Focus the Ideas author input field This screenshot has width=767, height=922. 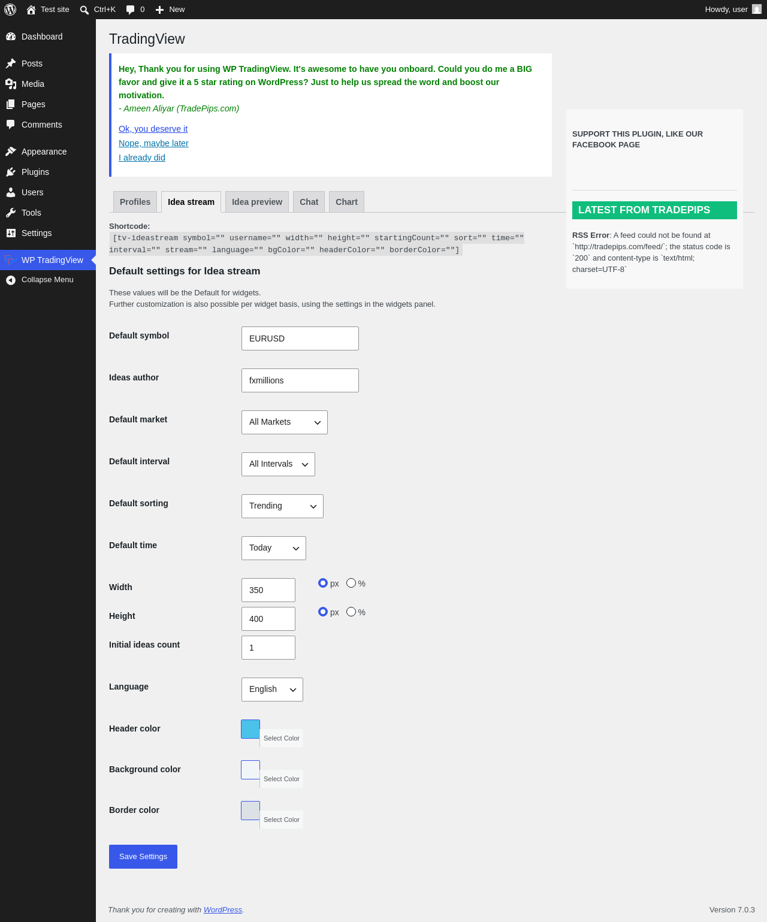pyautogui.click(x=300, y=380)
